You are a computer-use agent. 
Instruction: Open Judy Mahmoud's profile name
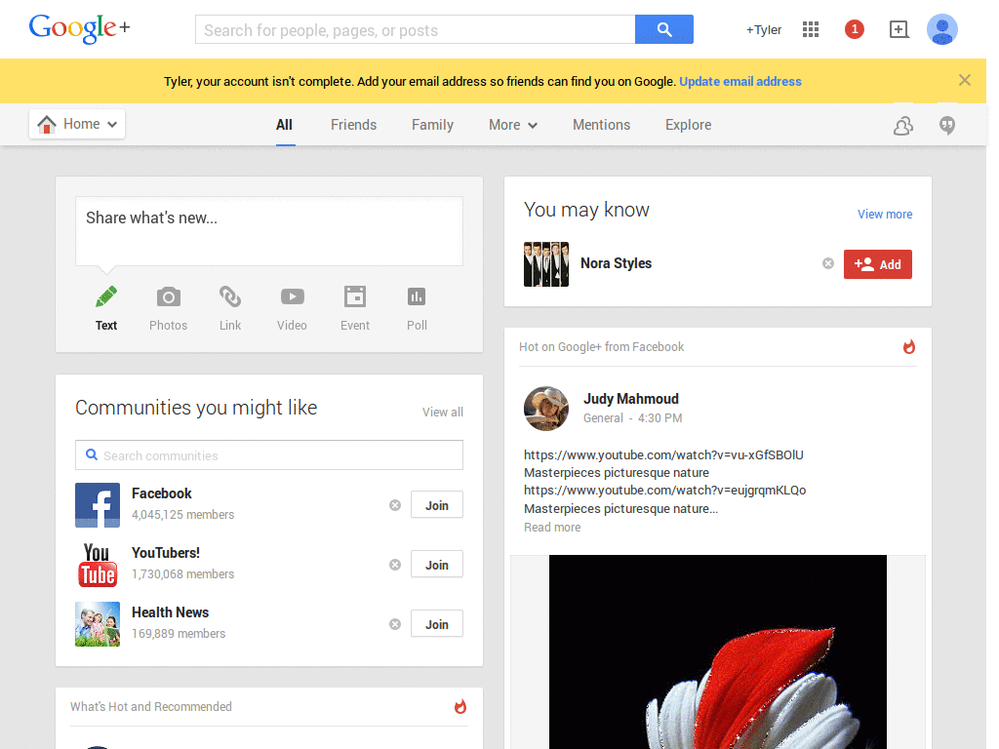(631, 399)
